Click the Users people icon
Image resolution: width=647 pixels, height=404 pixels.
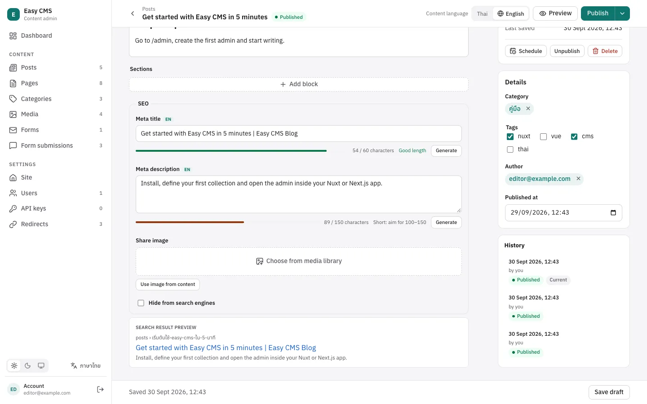tap(13, 193)
